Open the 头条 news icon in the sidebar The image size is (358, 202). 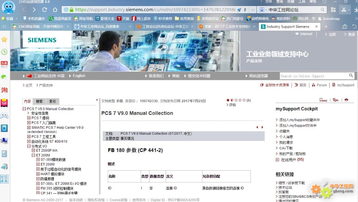[x=4, y=65]
